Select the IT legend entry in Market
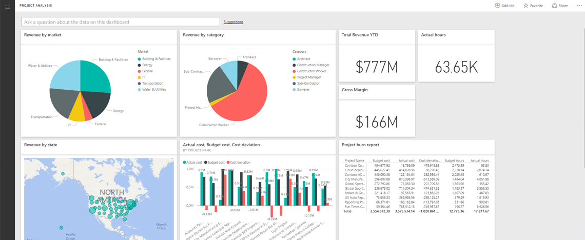 [x=142, y=77]
